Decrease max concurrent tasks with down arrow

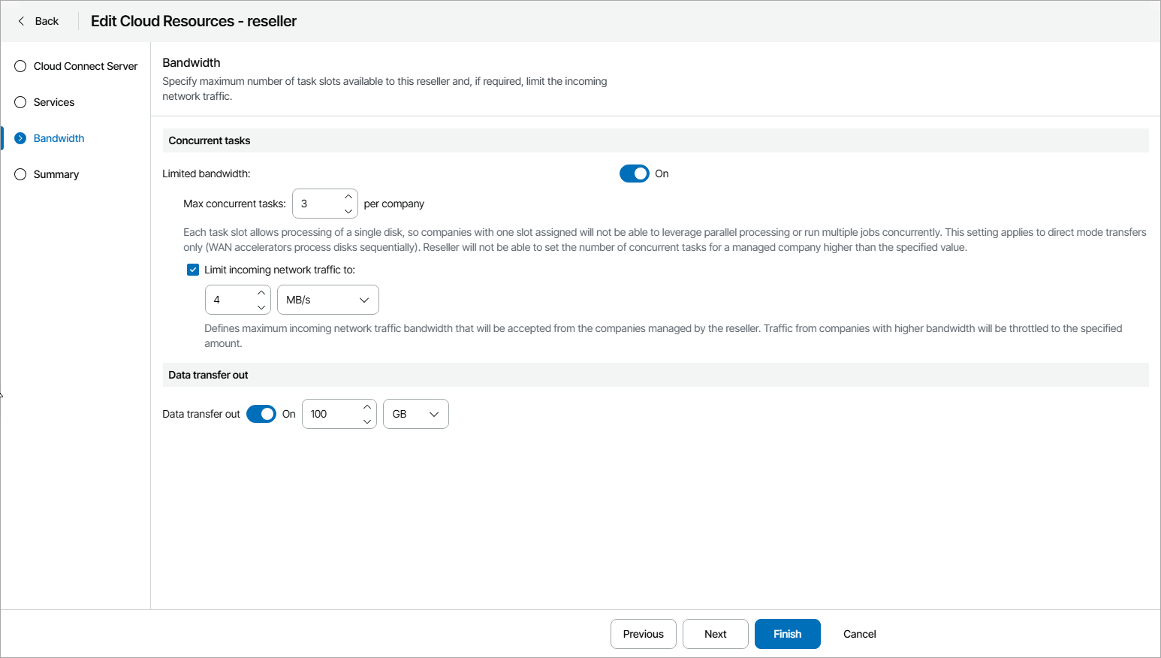pyautogui.click(x=348, y=211)
